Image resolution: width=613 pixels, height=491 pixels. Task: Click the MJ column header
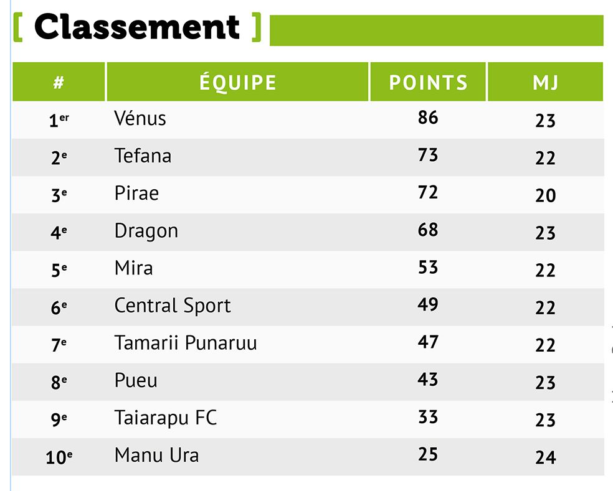(546, 82)
